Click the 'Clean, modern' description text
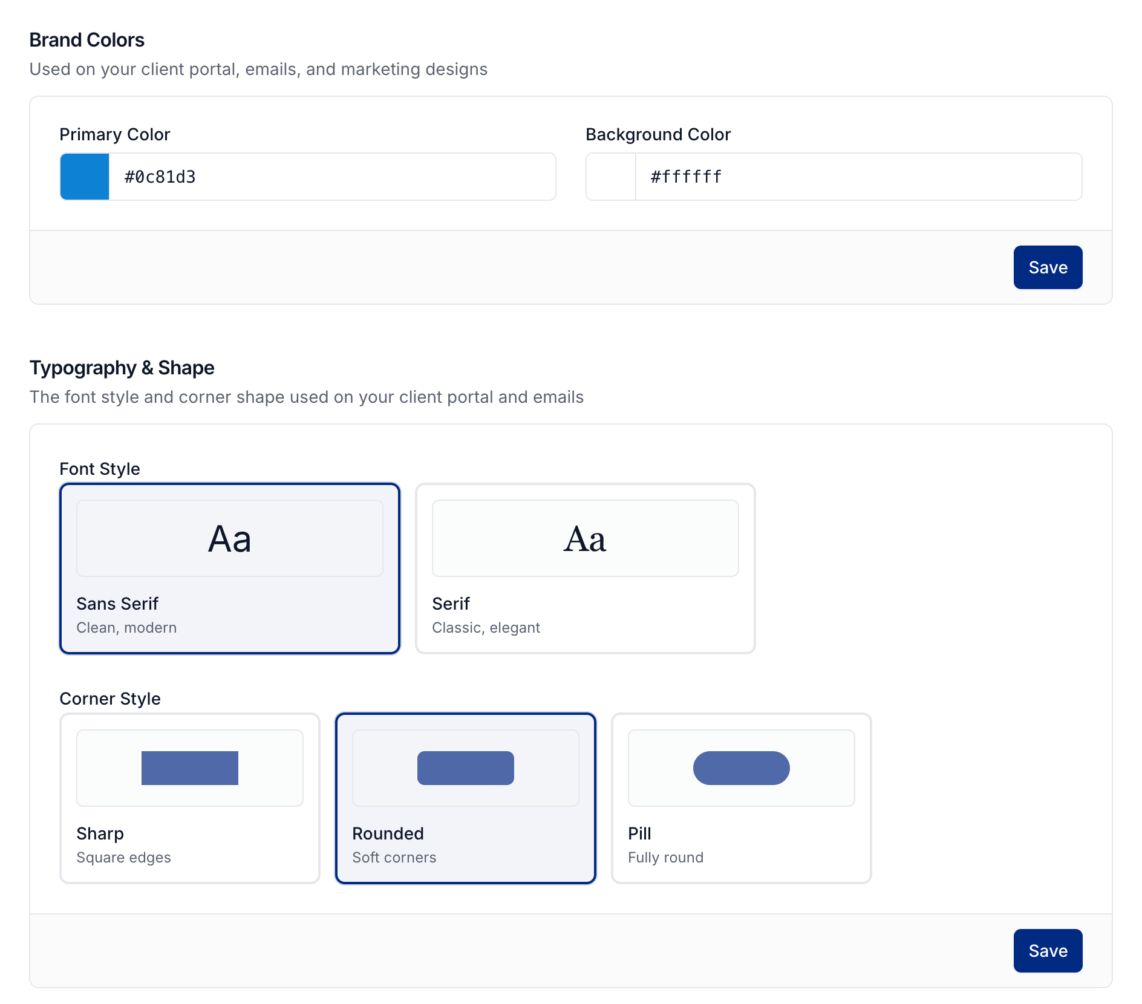The image size is (1142, 1004). [x=126, y=628]
